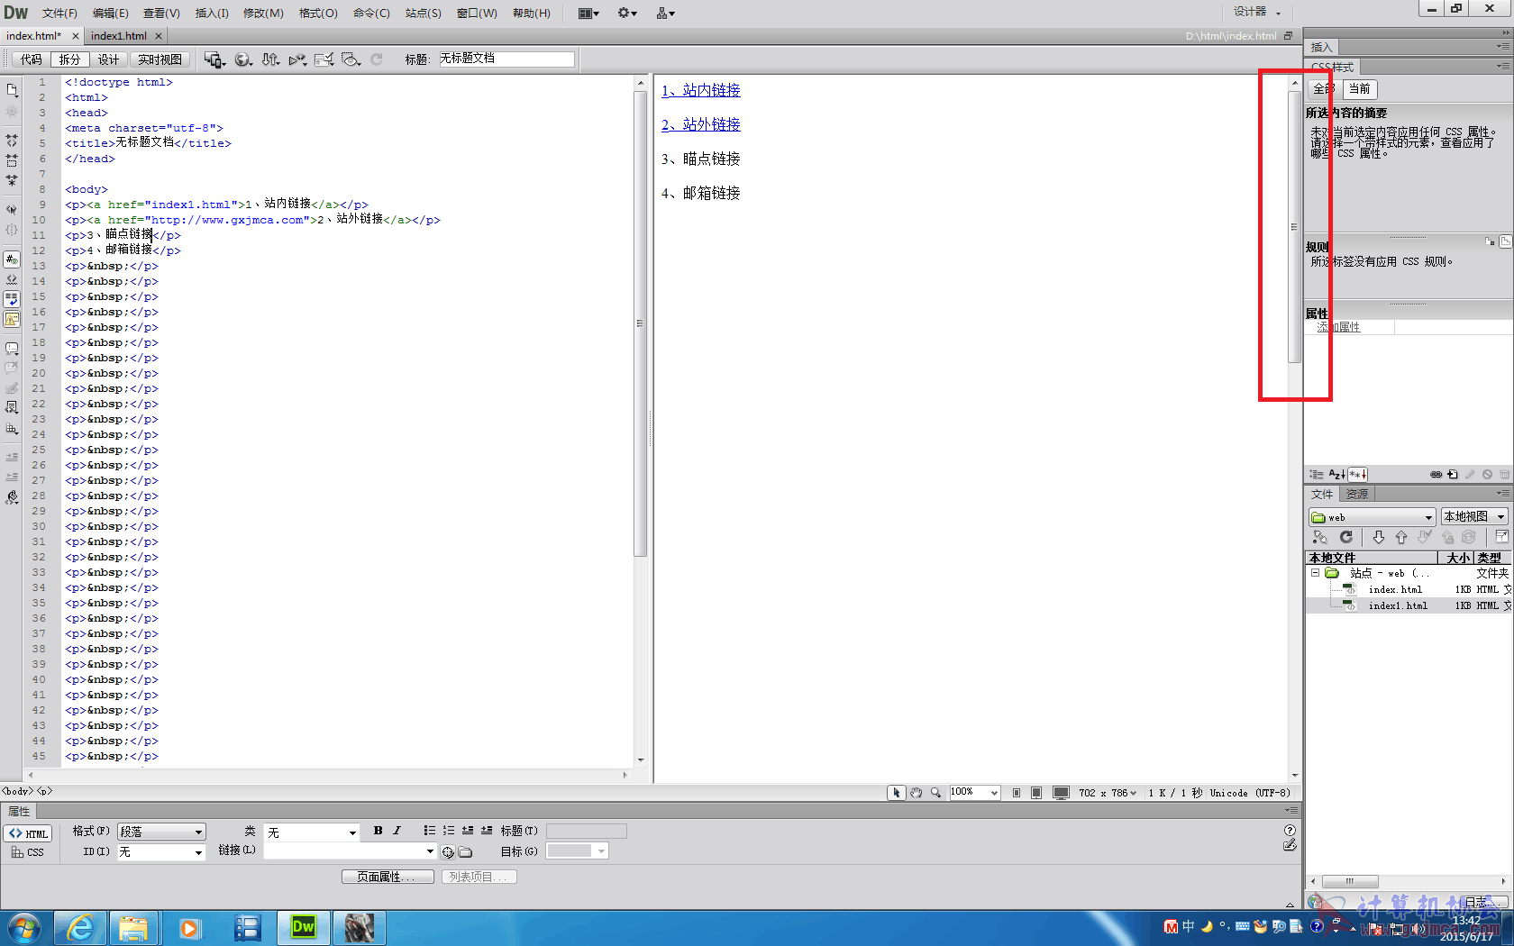Click the code view vertical scrollbar
Image resolution: width=1514 pixels, height=946 pixels.
coord(641,323)
